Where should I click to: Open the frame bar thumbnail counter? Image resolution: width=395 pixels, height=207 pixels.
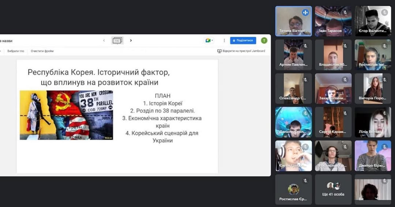(x=117, y=40)
